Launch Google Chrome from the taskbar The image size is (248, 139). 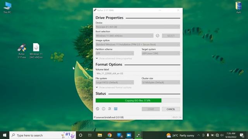click(109, 135)
